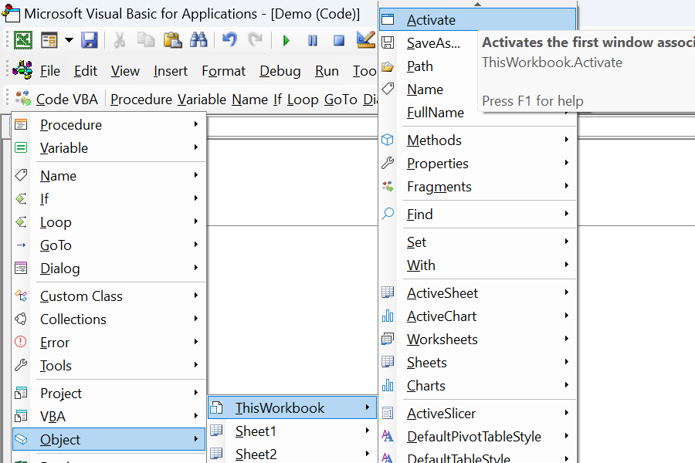Expand the Project submenu
This screenshot has width=695, height=463.
[109, 394]
